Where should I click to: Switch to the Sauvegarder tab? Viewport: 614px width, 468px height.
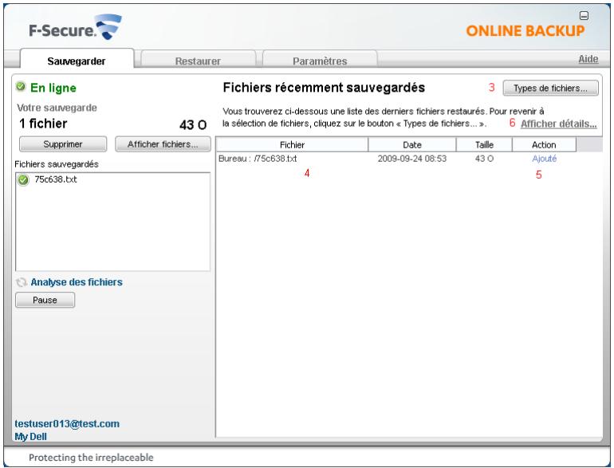77,61
